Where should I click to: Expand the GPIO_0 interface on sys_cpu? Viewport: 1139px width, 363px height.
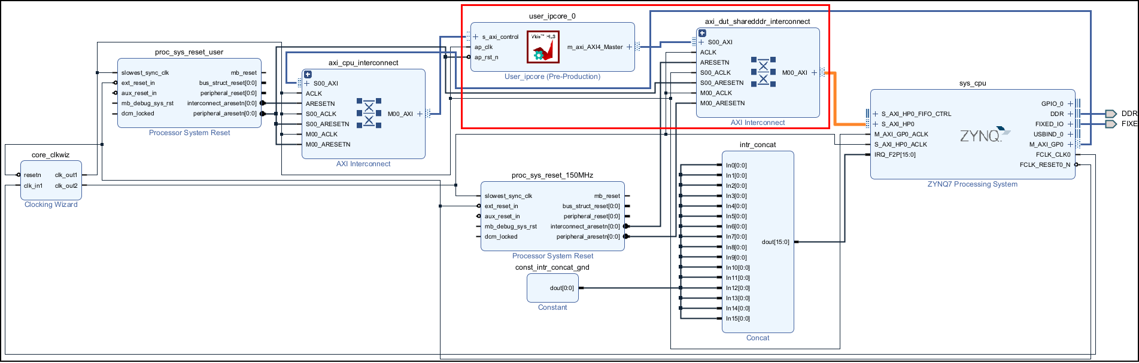(1070, 104)
